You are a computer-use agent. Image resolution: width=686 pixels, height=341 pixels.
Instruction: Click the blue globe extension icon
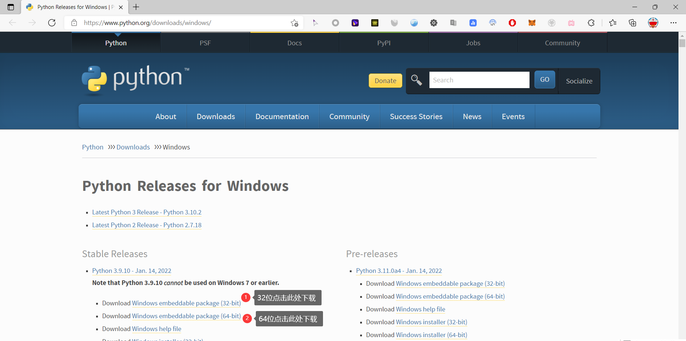414,23
